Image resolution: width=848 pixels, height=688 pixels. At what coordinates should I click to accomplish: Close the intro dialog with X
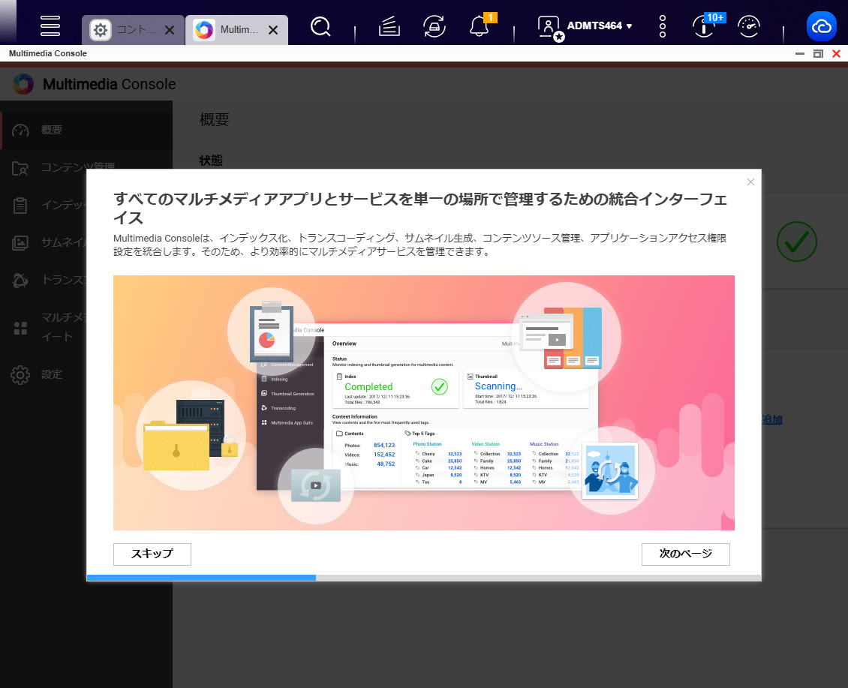tap(750, 182)
